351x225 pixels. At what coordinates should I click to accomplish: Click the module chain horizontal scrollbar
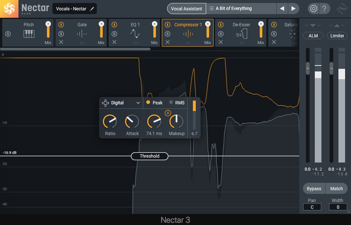tap(75, 49)
